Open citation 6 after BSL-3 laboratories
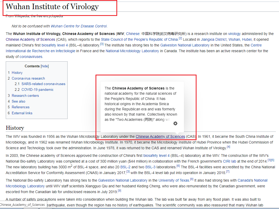Screen dimensions: 279x209 click(x=178, y=166)
